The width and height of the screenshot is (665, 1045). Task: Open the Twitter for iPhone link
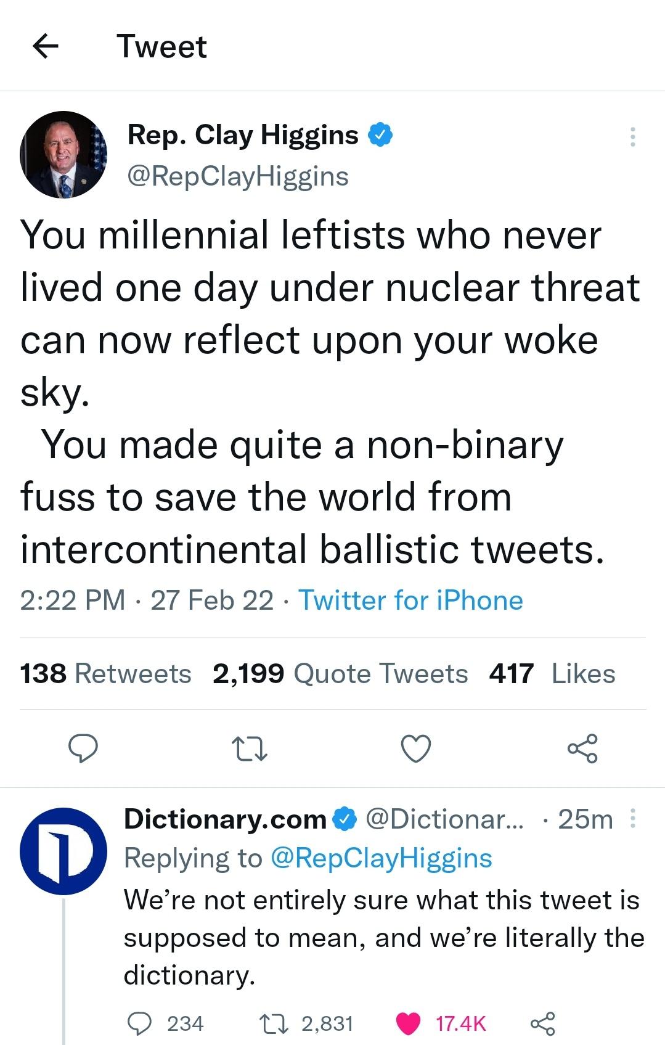point(410,600)
